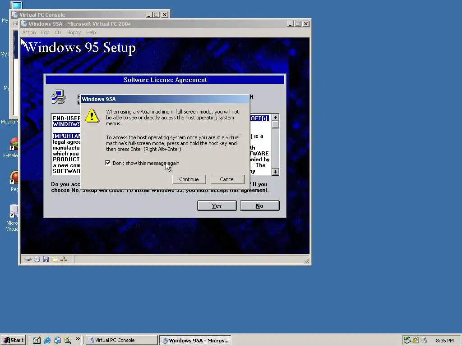Click the window resize grip of Virtual PC
The height and width of the screenshot is (346, 462).
point(307,260)
